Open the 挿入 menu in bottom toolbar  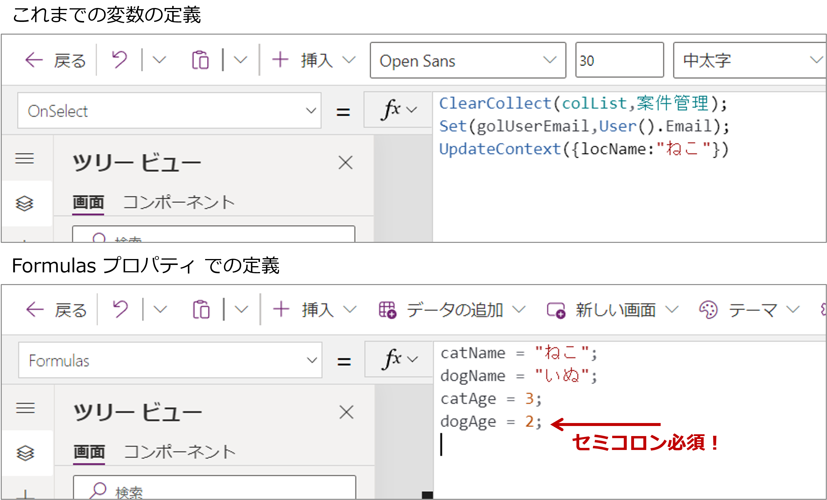click(x=315, y=309)
